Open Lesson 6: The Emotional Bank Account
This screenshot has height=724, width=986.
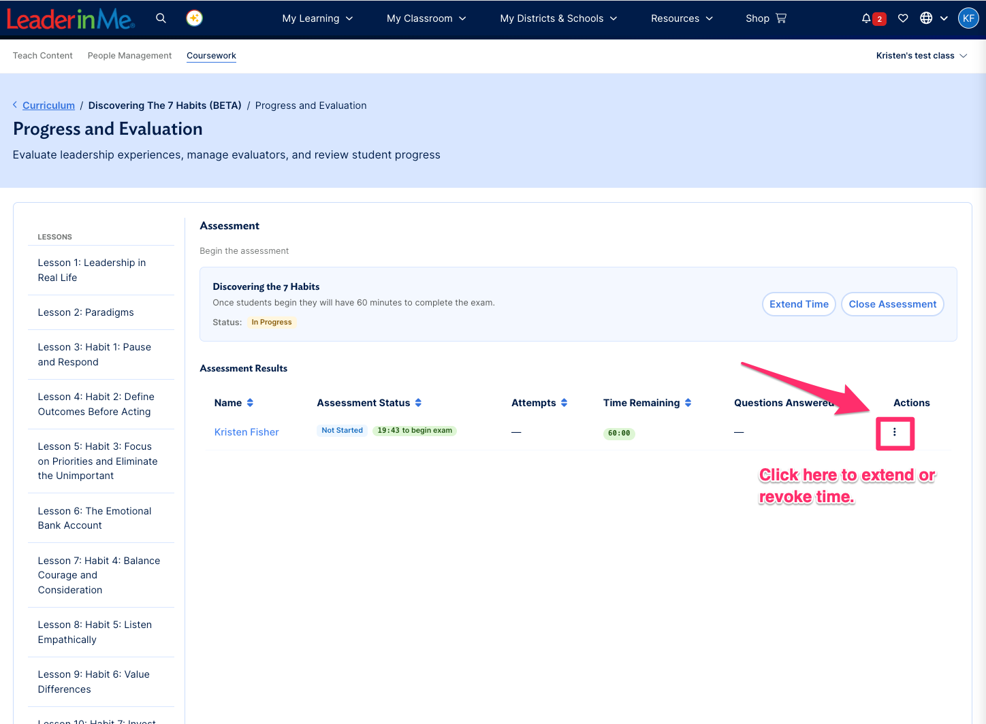[x=101, y=518]
